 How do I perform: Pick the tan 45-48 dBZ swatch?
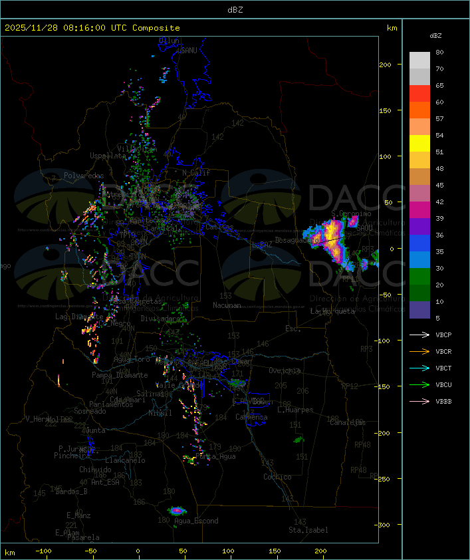pos(419,177)
